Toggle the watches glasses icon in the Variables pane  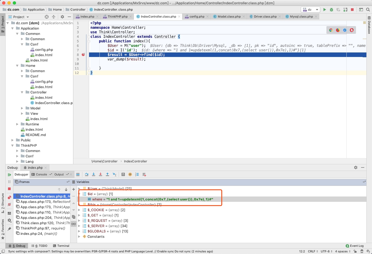pyautogui.click(x=74, y=224)
